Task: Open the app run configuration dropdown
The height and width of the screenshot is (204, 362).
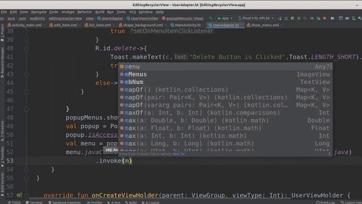Action: [x=225, y=18]
